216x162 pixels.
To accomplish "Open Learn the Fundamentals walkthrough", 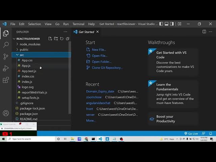I will click(173, 94).
